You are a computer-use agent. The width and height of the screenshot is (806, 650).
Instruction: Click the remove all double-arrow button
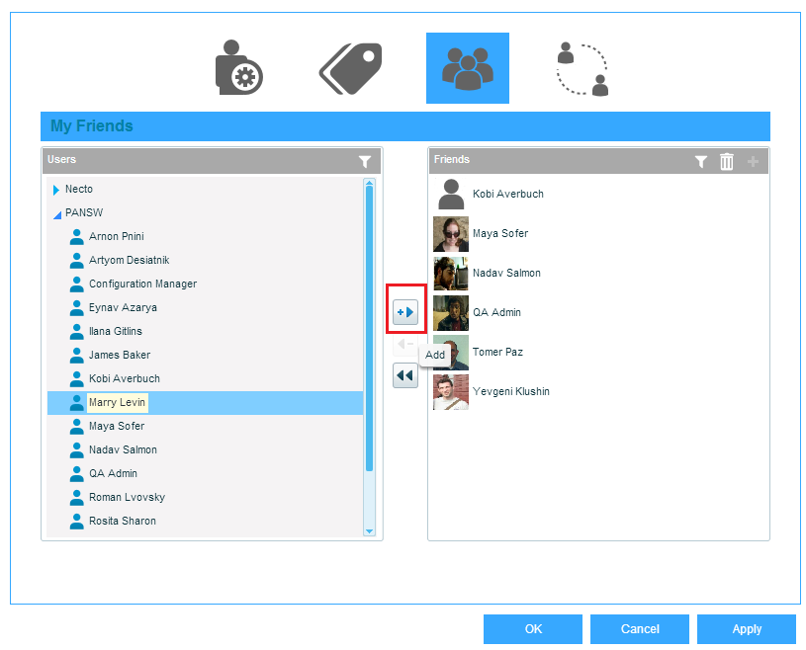405,375
